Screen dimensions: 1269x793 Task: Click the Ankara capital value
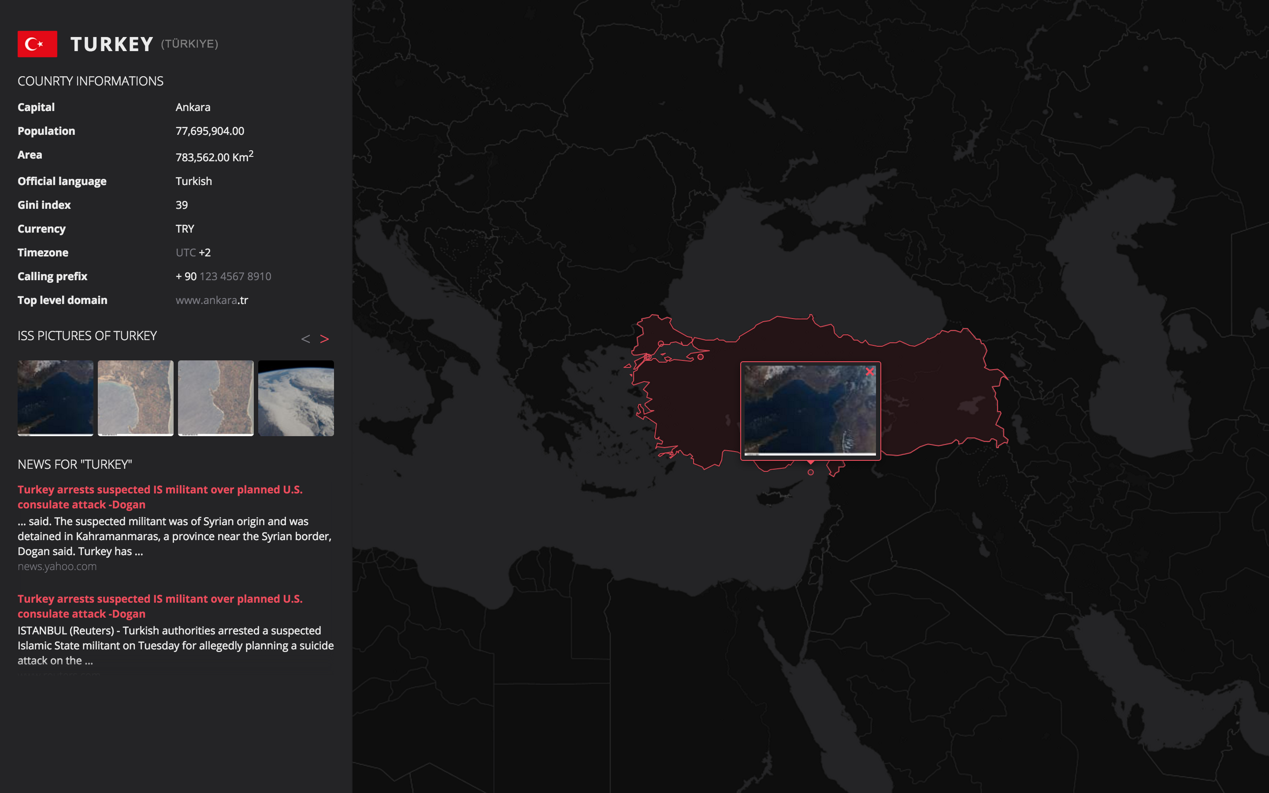click(193, 107)
